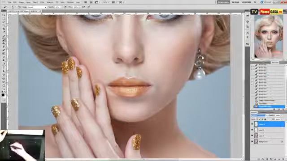Click the layer Fill field
287x161 pixels.
[278, 119]
